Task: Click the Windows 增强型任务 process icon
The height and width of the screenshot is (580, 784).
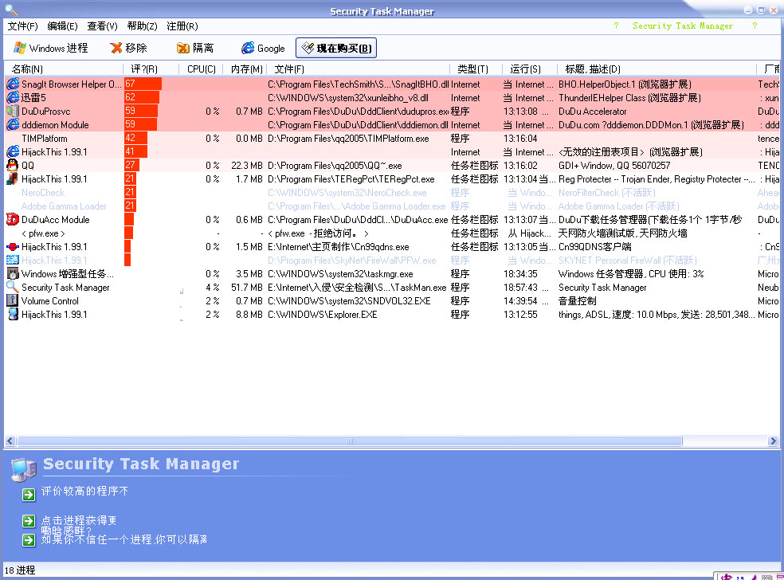Action: [x=13, y=273]
